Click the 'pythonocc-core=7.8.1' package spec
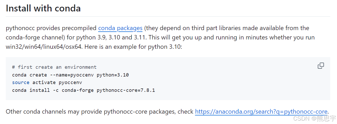This screenshot has width=337, height=124. pyautogui.click(x=126, y=90)
